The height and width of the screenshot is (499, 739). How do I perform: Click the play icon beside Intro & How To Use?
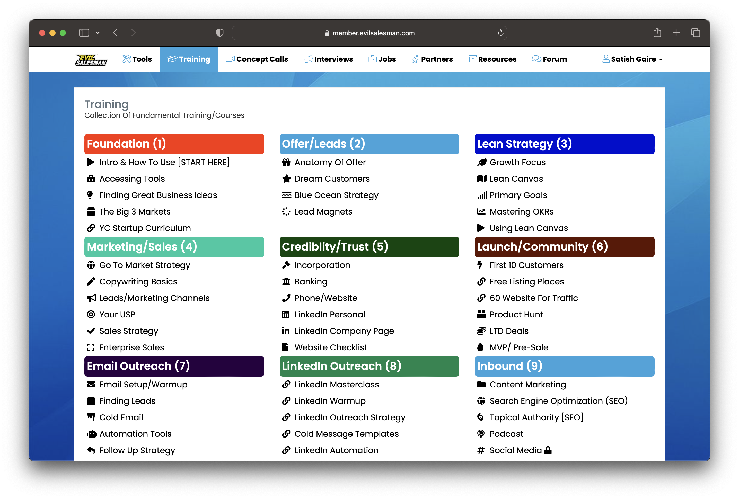[x=91, y=162]
